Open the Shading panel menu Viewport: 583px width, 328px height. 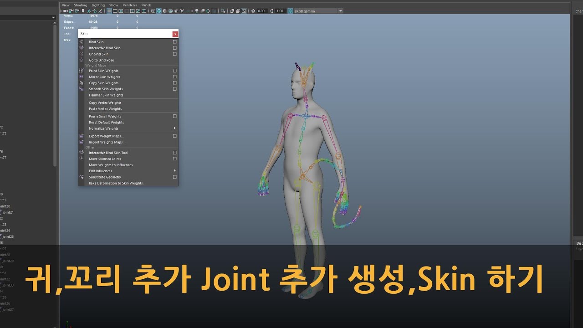81,5
